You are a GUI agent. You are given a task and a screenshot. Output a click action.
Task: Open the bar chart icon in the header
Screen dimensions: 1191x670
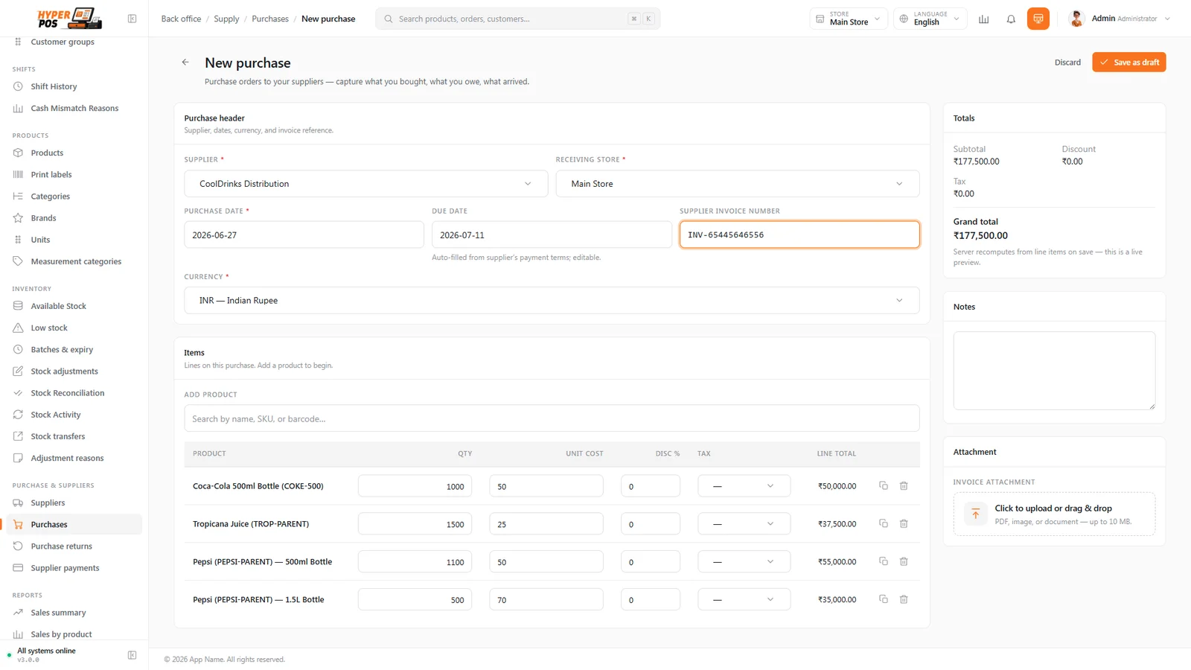(x=983, y=19)
